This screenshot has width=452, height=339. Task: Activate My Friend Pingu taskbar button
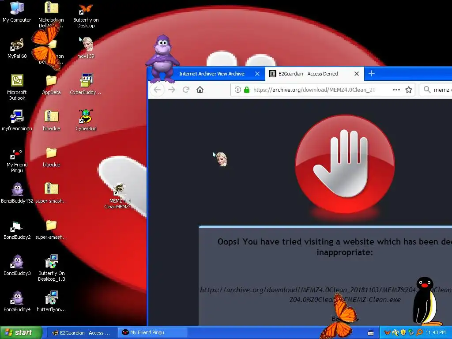[x=152, y=333]
